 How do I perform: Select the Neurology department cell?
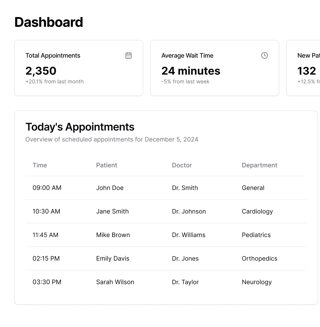[x=257, y=282]
